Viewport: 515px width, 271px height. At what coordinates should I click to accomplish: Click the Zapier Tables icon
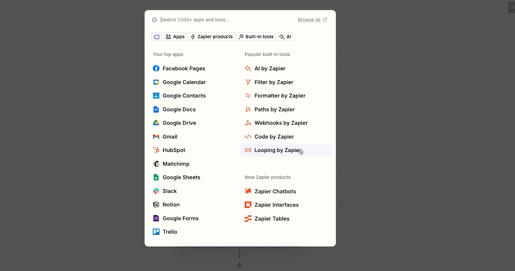tap(248, 219)
